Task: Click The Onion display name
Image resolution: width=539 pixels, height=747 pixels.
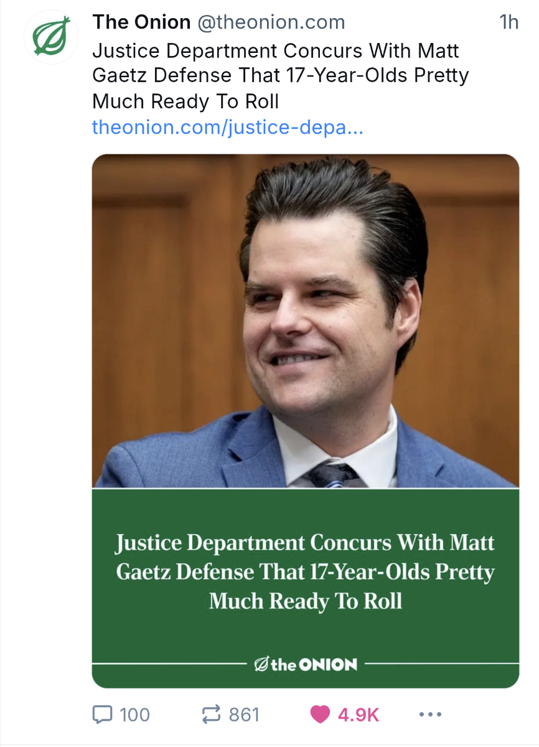Action: coord(141,22)
